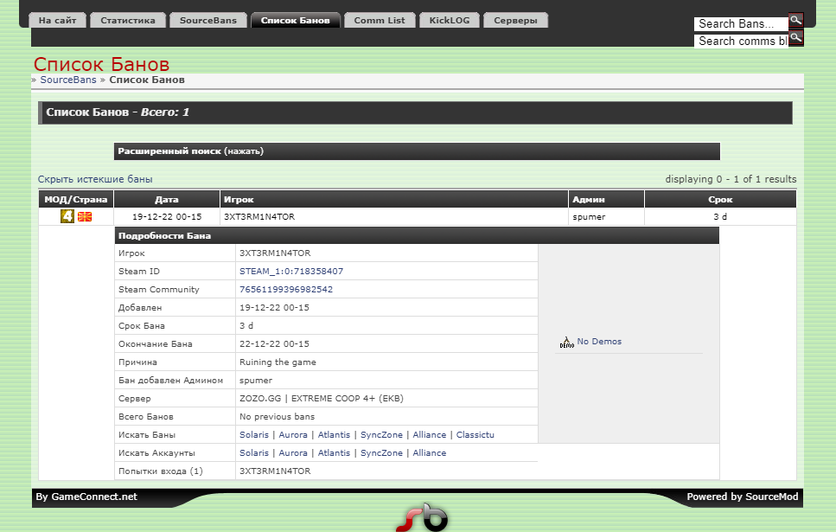Search bans on Aurora
Image resolution: width=836 pixels, height=532 pixels.
tap(293, 434)
